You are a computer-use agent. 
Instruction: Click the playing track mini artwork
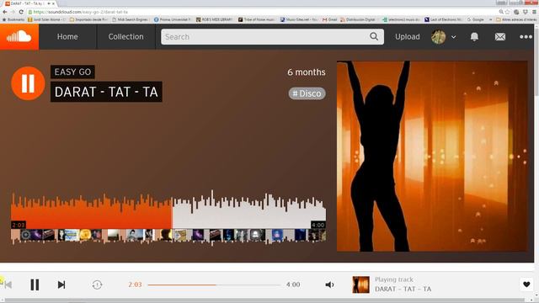pos(361,284)
